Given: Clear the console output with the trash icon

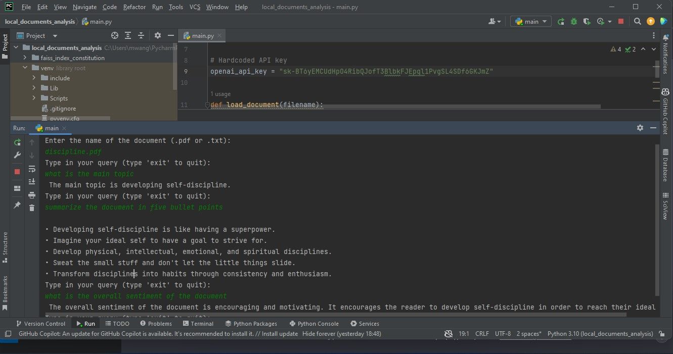Looking at the screenshot, I should click(31, 208).
